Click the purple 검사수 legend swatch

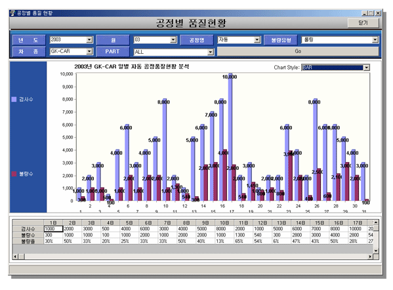[14, 99]
